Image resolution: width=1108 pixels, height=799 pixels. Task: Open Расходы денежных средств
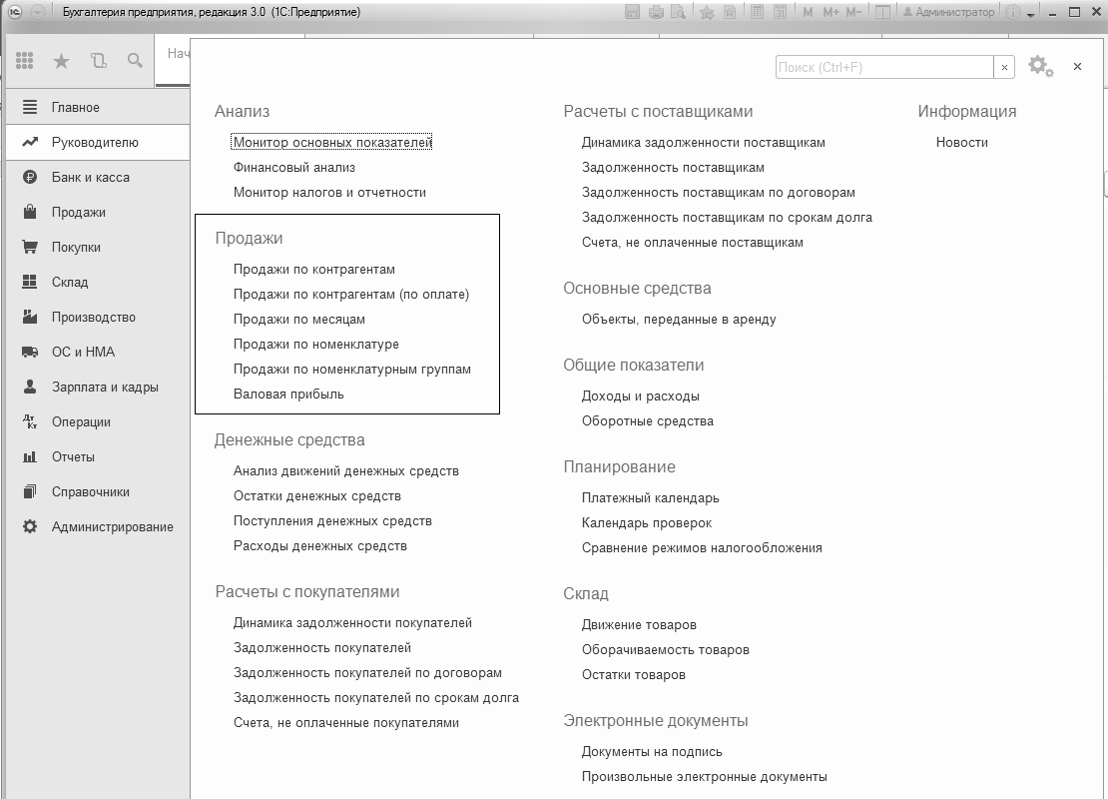pyautogui.click(x=320, y=546)
